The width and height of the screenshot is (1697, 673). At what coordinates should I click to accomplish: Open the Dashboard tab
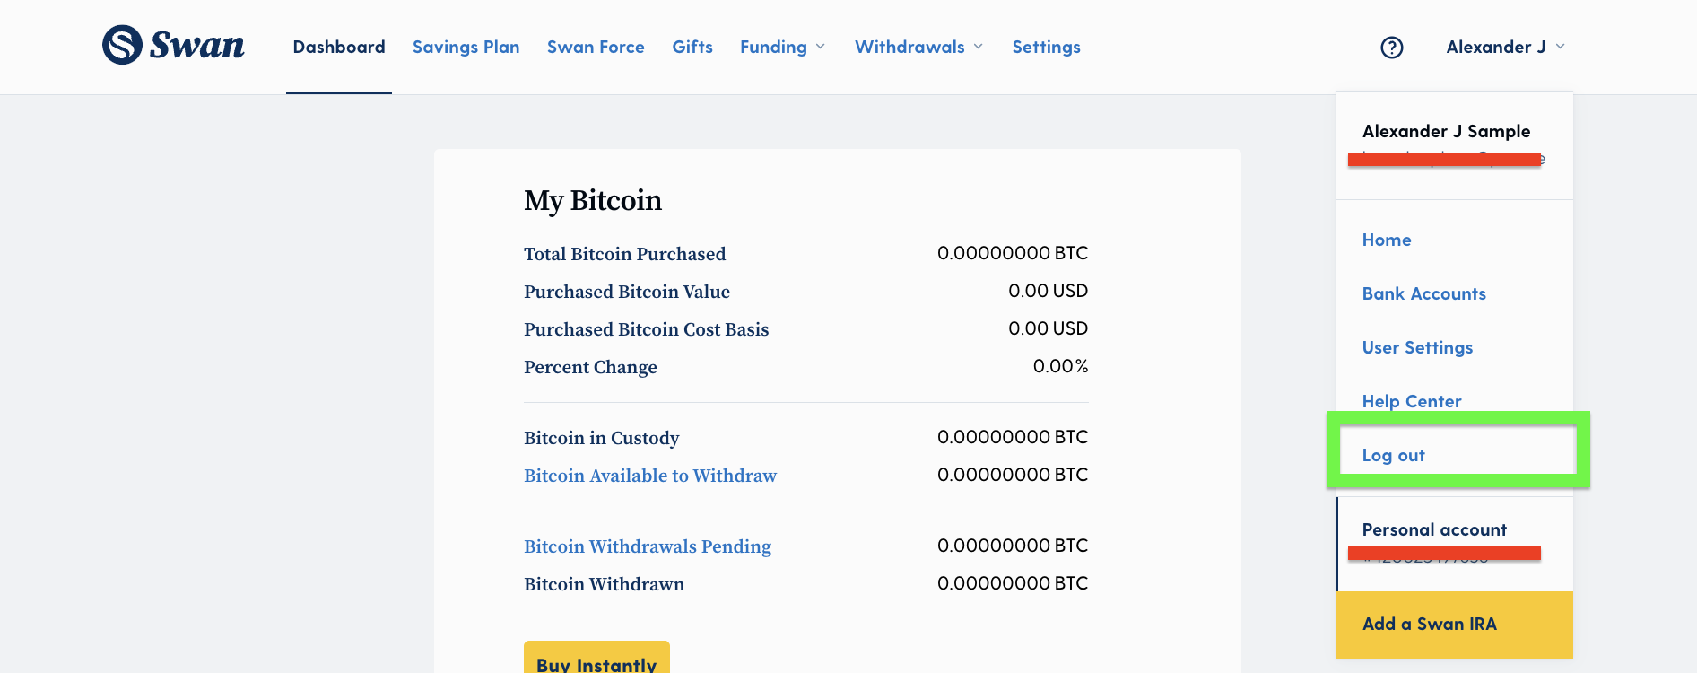339,47
